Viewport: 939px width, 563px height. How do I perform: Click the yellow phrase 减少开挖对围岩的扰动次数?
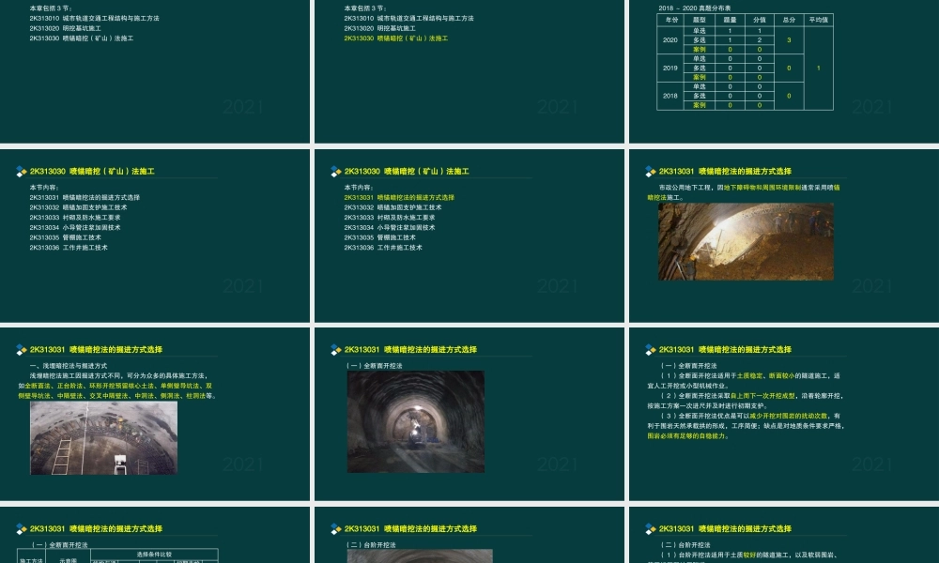[788, 416]
